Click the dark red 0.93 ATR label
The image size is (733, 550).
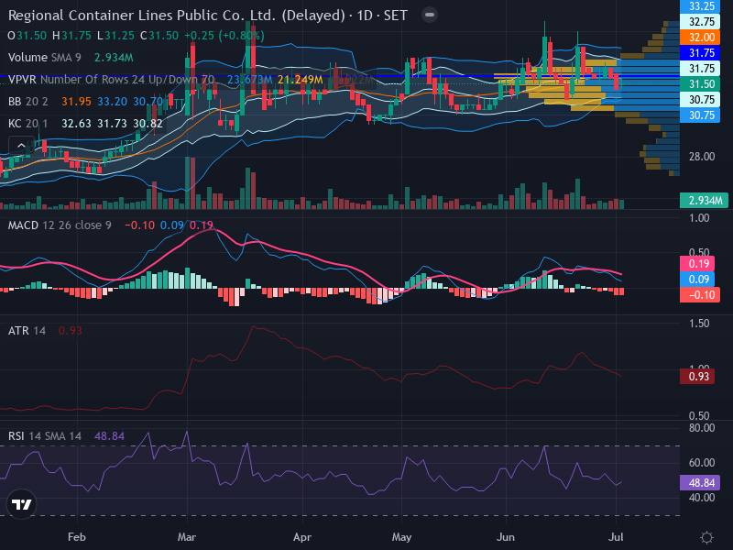point(697,377)
